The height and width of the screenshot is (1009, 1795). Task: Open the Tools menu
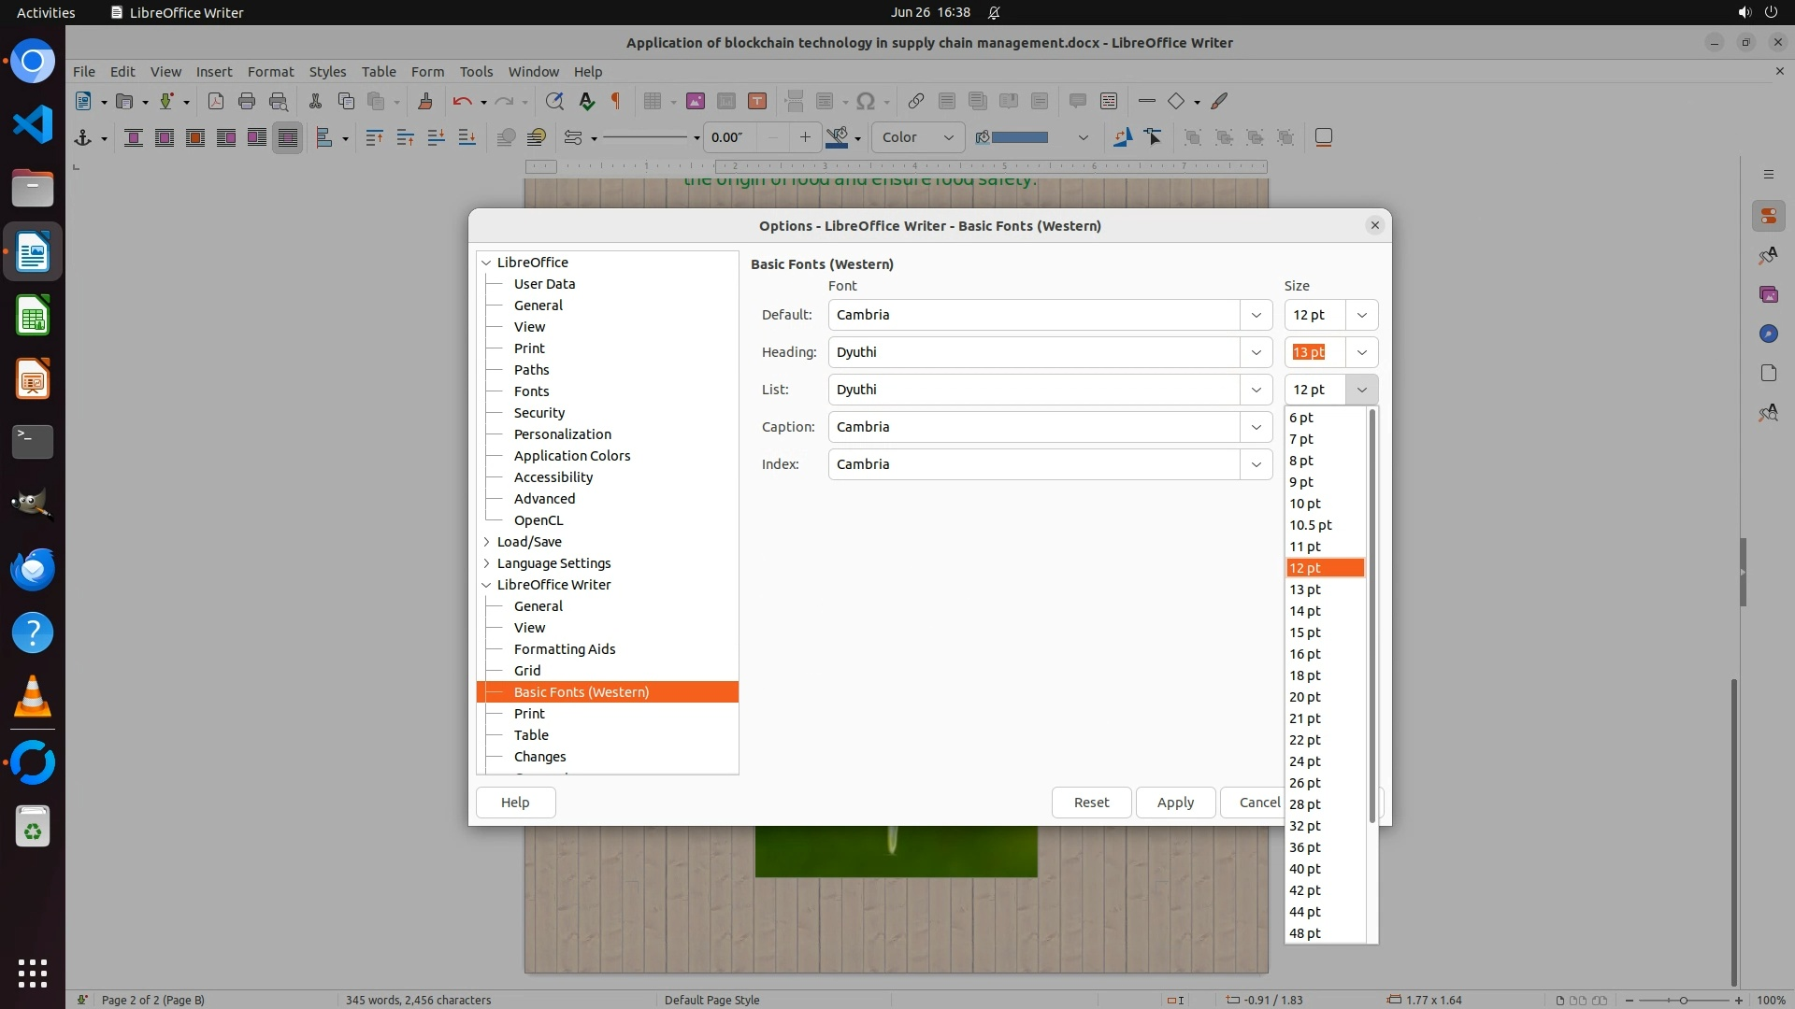tap(476, 72)
